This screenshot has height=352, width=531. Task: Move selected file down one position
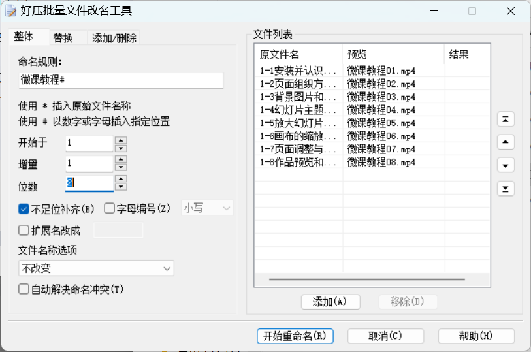[506, 166]
